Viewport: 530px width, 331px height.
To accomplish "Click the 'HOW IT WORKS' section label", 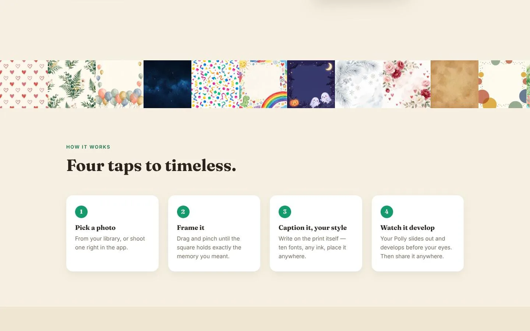I will pos(88,147).
